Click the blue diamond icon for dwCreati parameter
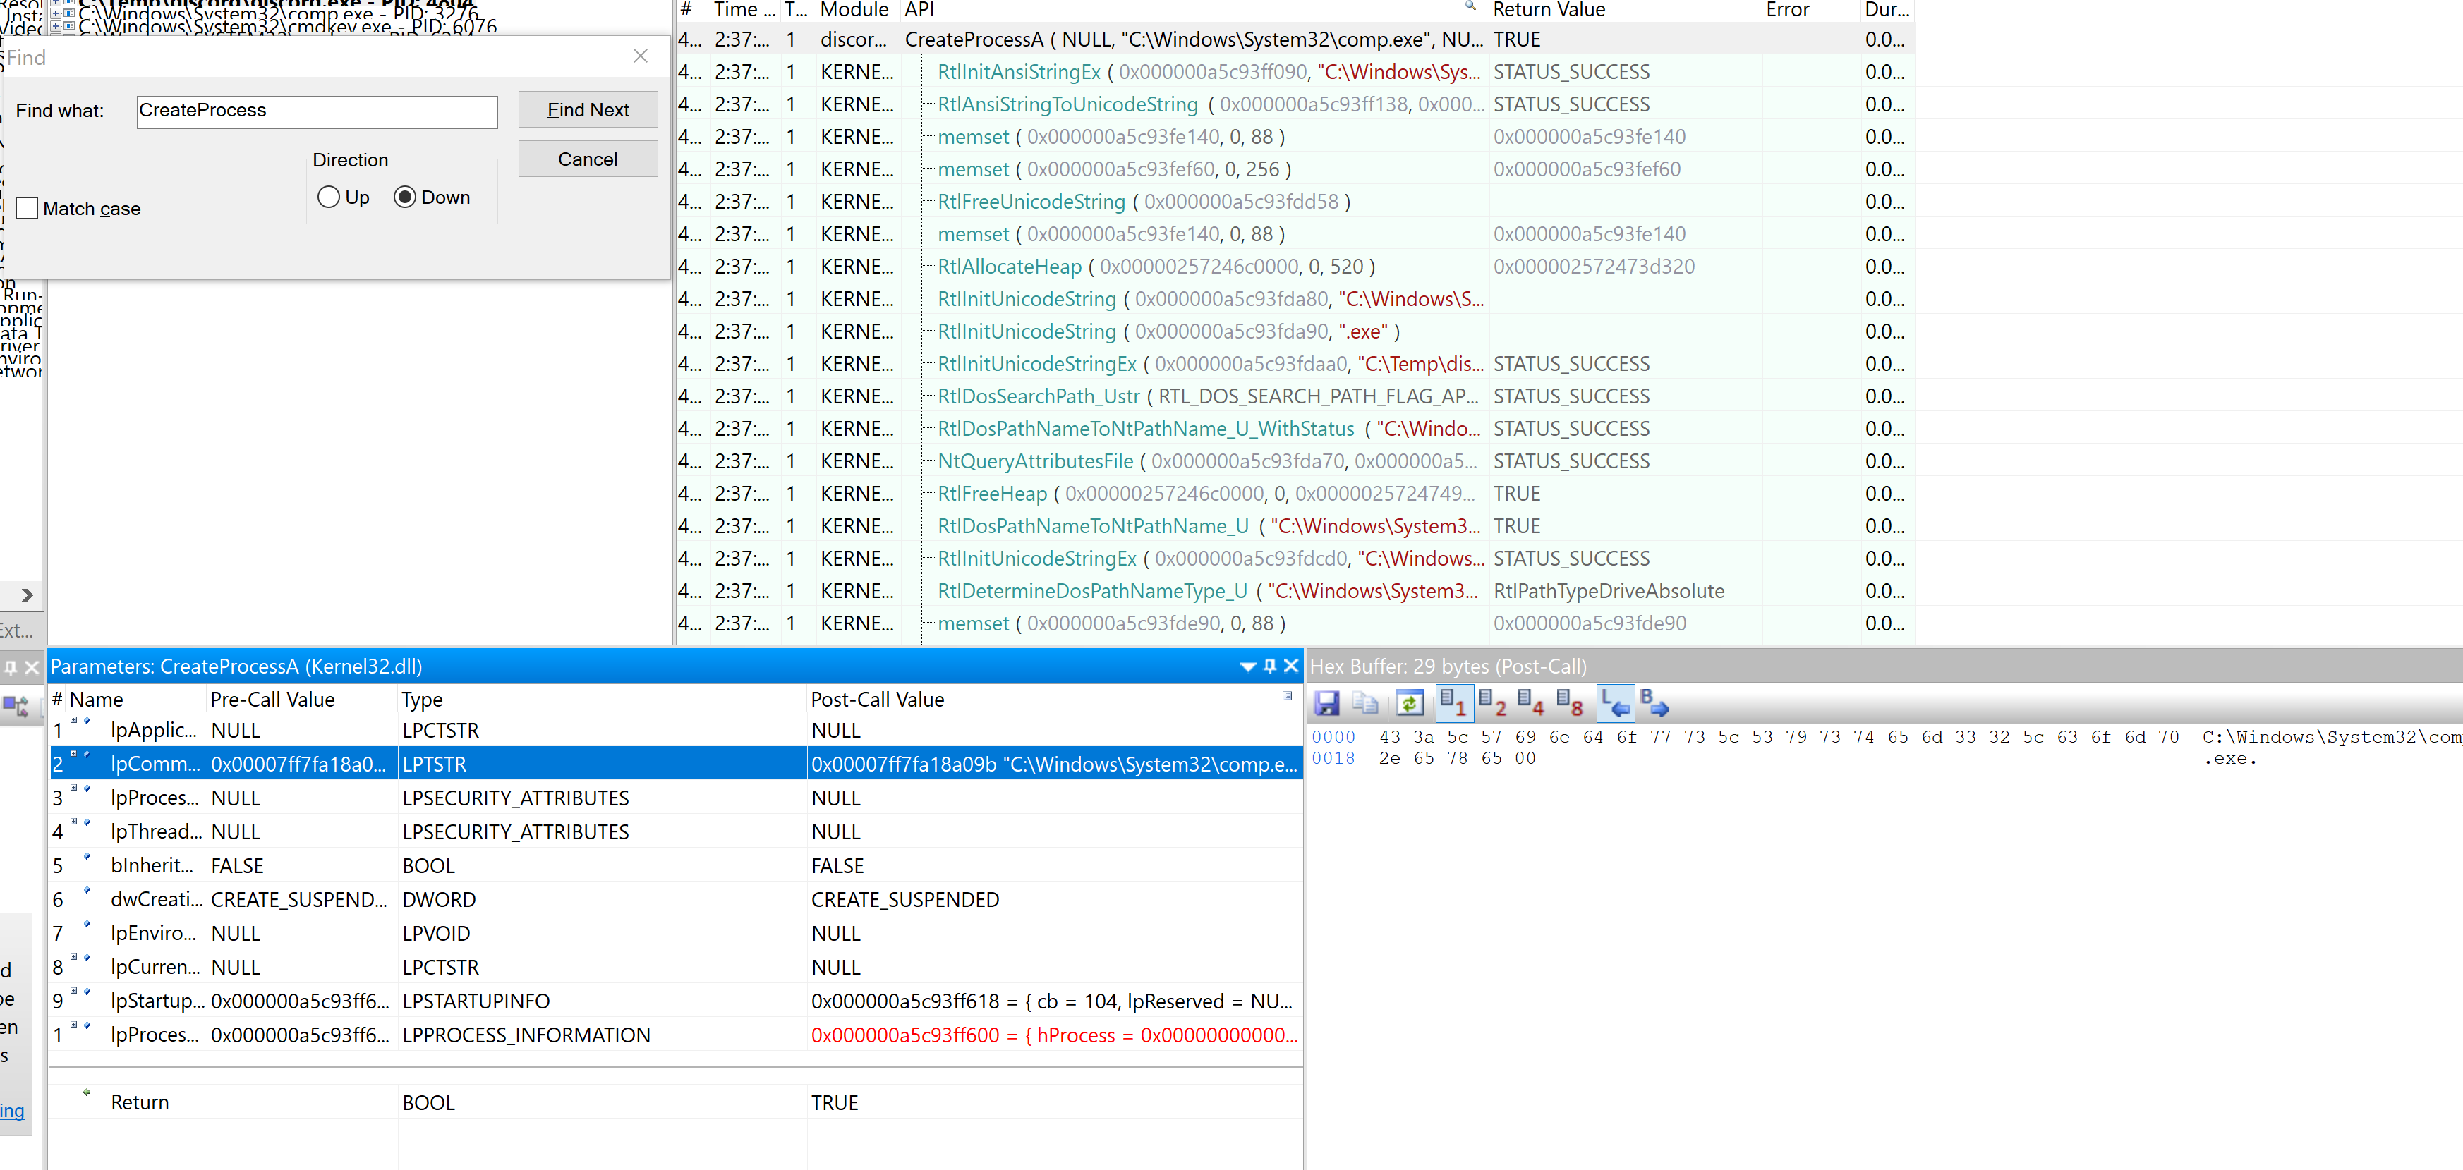2463x1170 pixels. click(87, 890)
